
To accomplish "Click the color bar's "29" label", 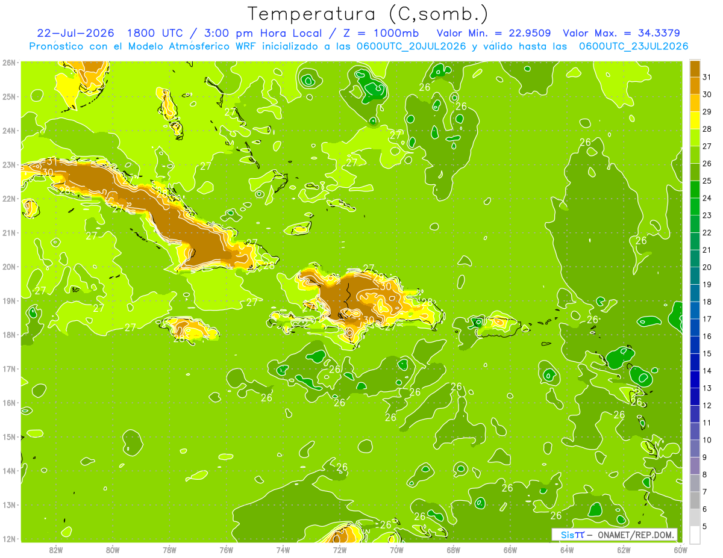I will coord(707,112).
